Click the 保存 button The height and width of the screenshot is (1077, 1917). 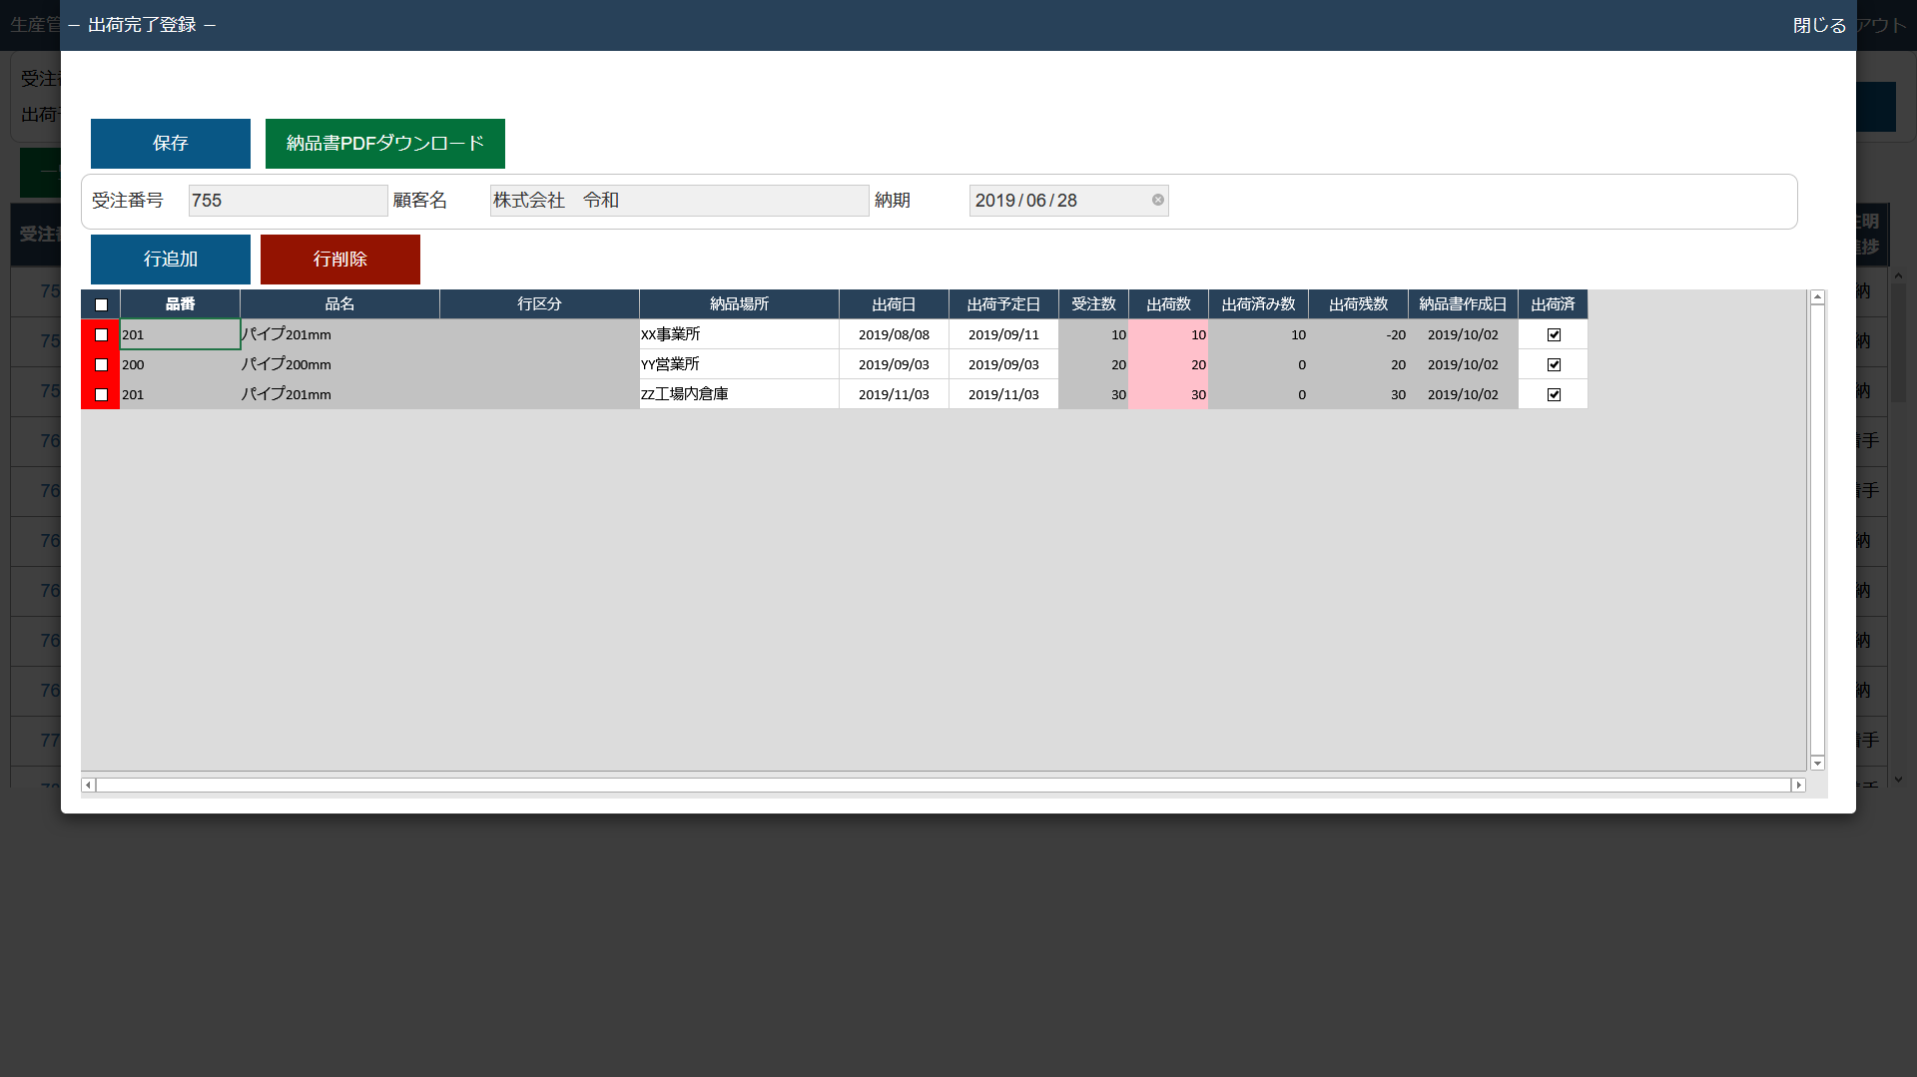[171, 144]
